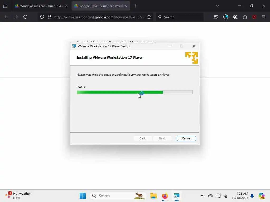Open the cloud sync tray icon
This screenshot has height=202, width=270.
click(210, 196)
